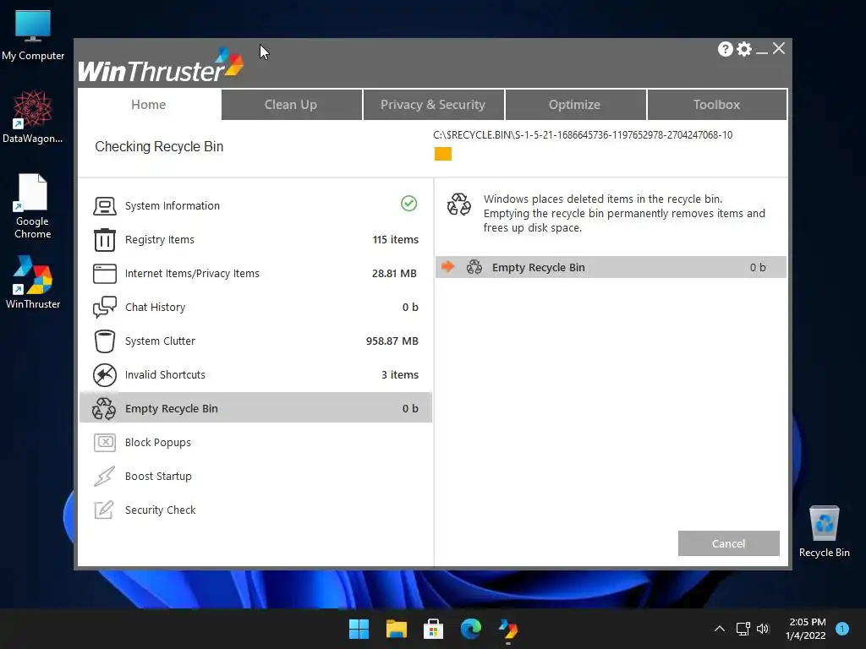Select System Clutter row label
Image resolution: width=866 pixels, height=649 pixels.
pos(160,341)
